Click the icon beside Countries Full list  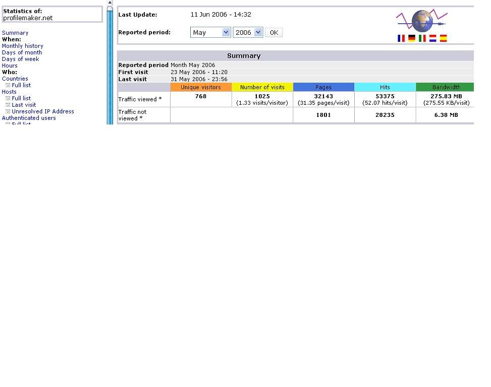pos(8,85)
